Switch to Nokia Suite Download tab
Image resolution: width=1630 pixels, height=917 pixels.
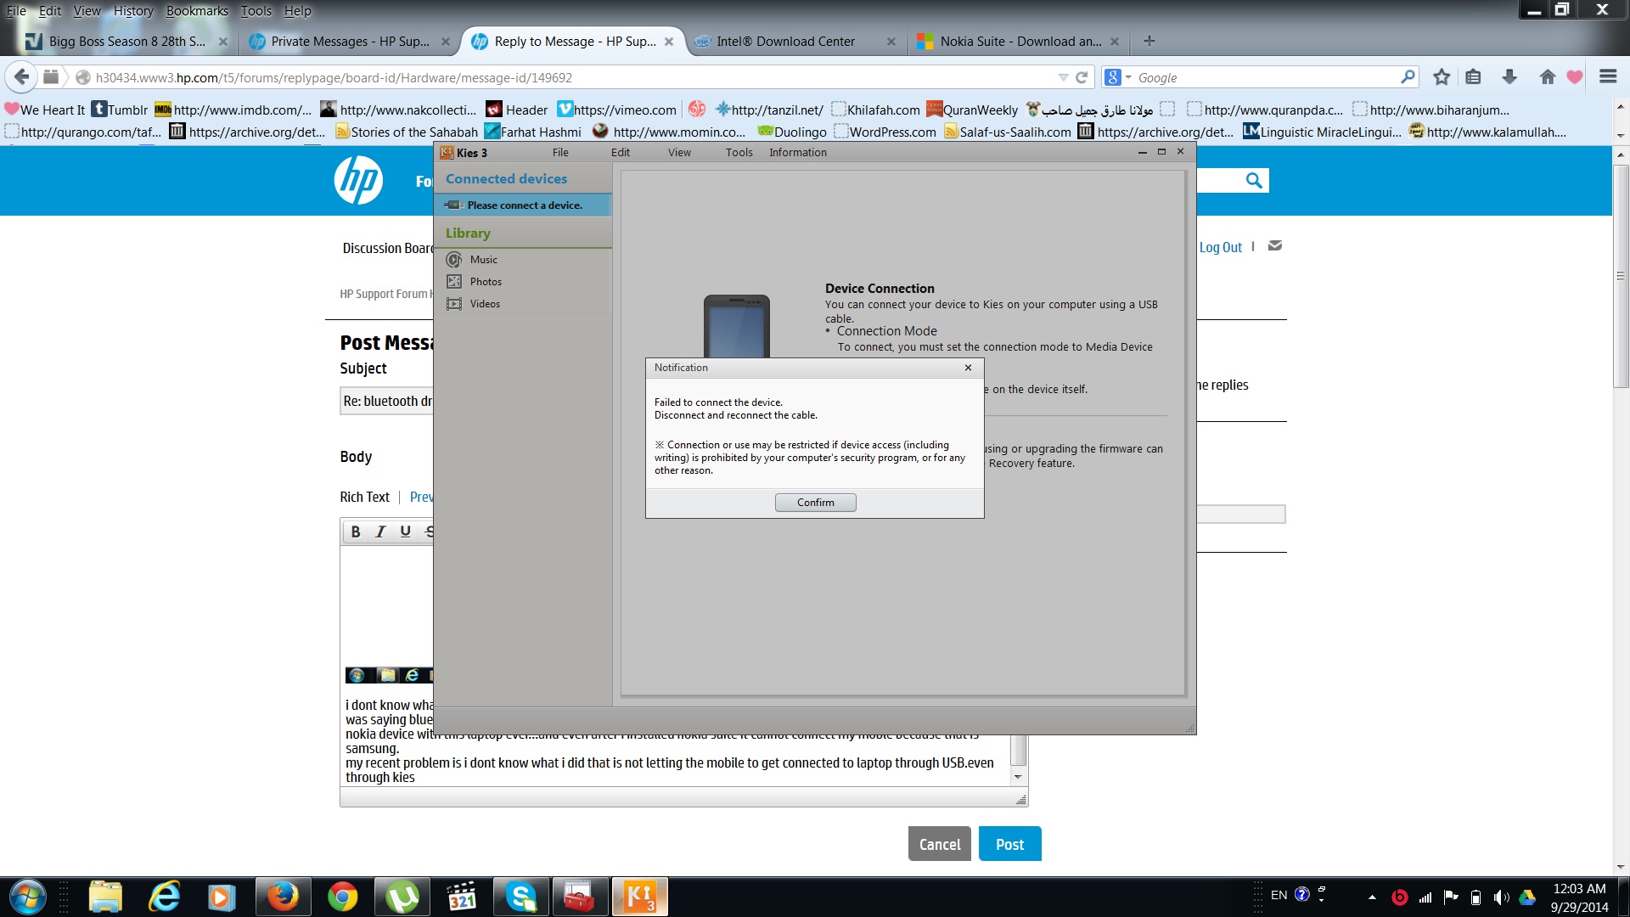point(1019,42)
